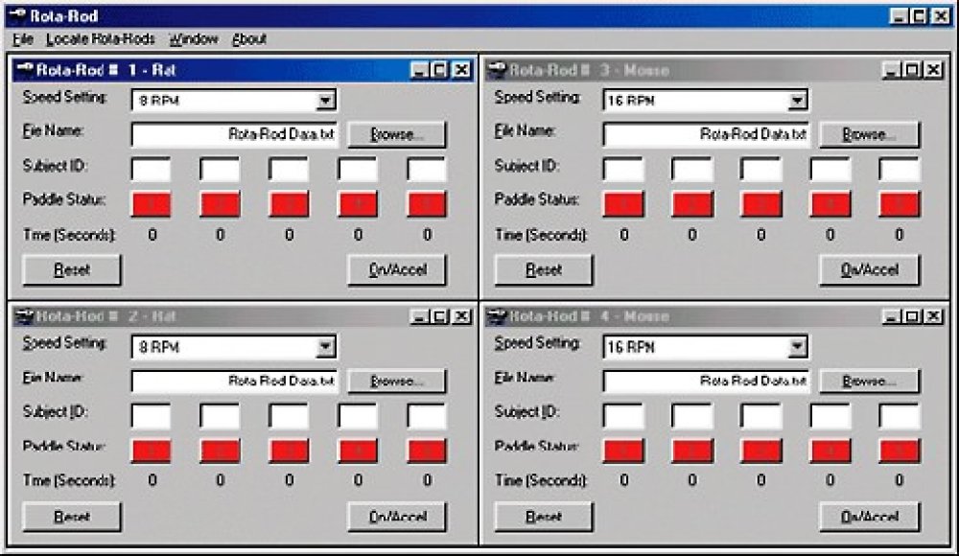Click the fifth red Paddle Status indicator in Rota-Rod 2 - Rat
This screenshot has width=959, height=556.
tap(427, 451)
